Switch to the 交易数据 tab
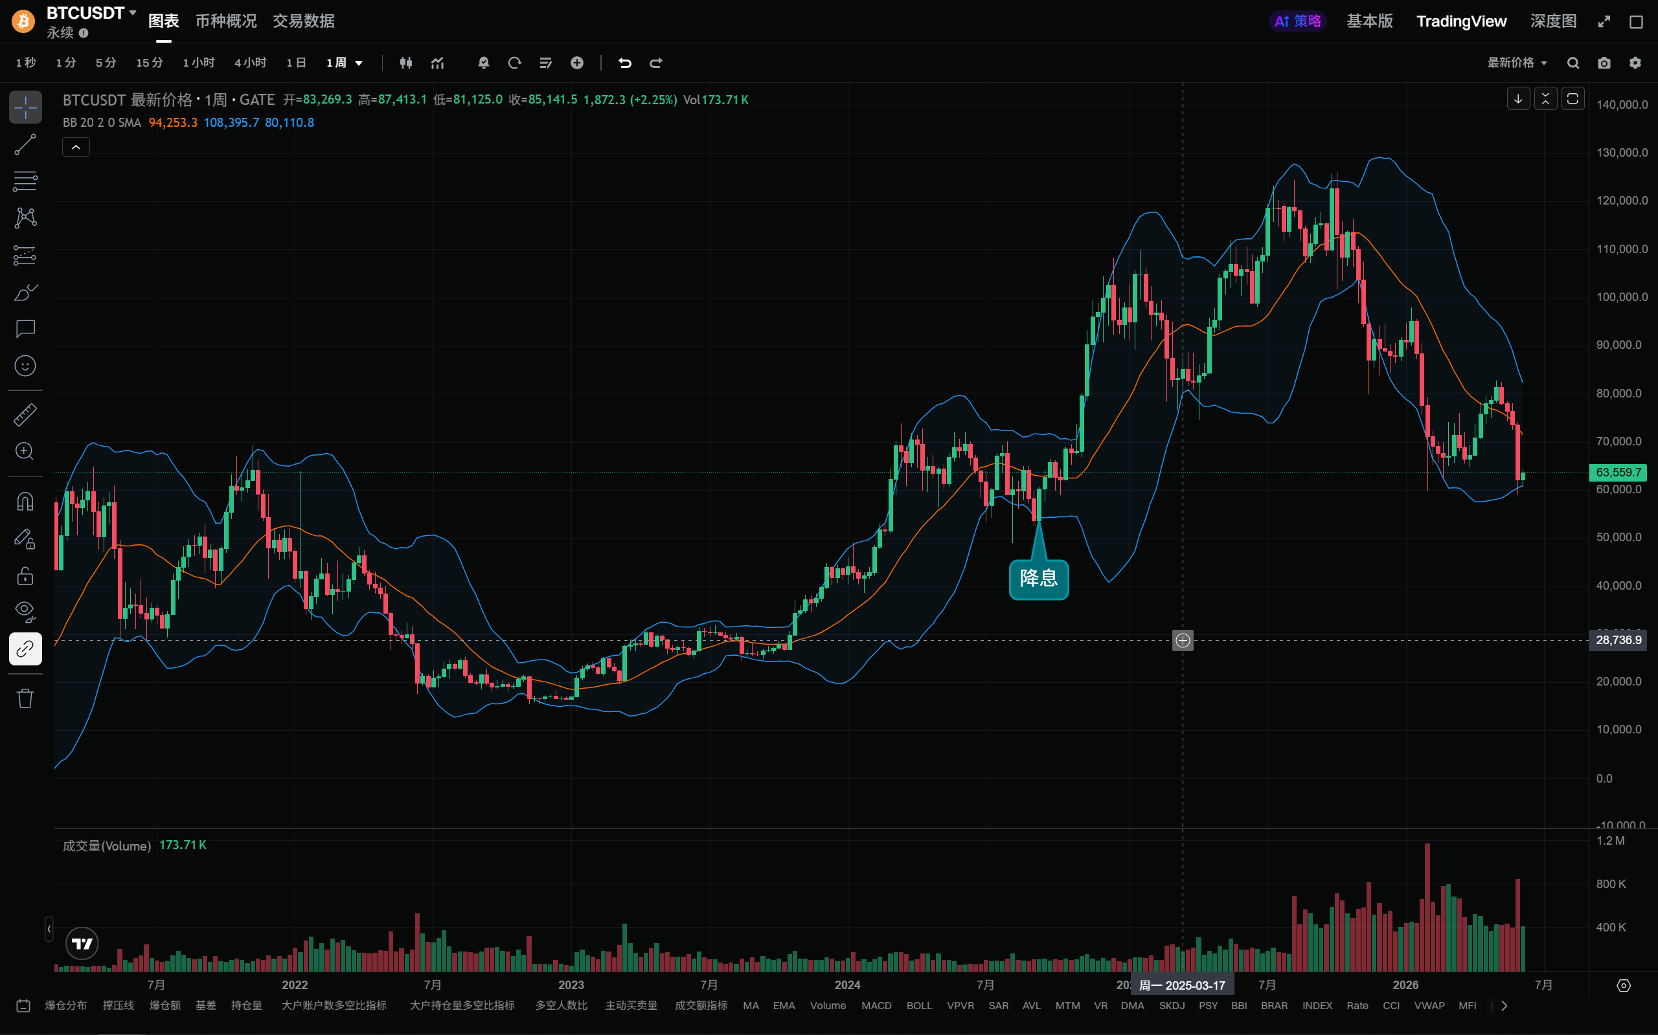Image resolution: width=1658 pixels, height=1035 pixels. [x=303, y=21]
